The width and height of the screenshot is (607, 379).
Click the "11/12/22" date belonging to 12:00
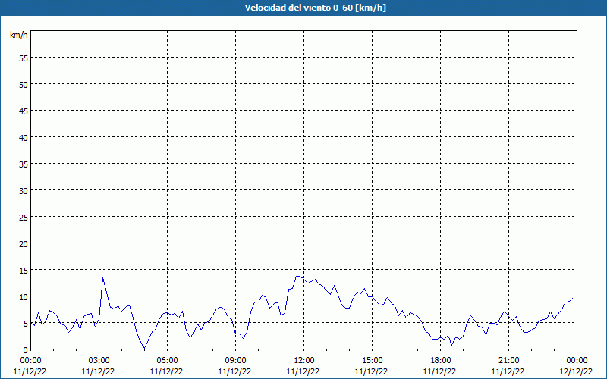pyautogui.click(x=303, y=371)
